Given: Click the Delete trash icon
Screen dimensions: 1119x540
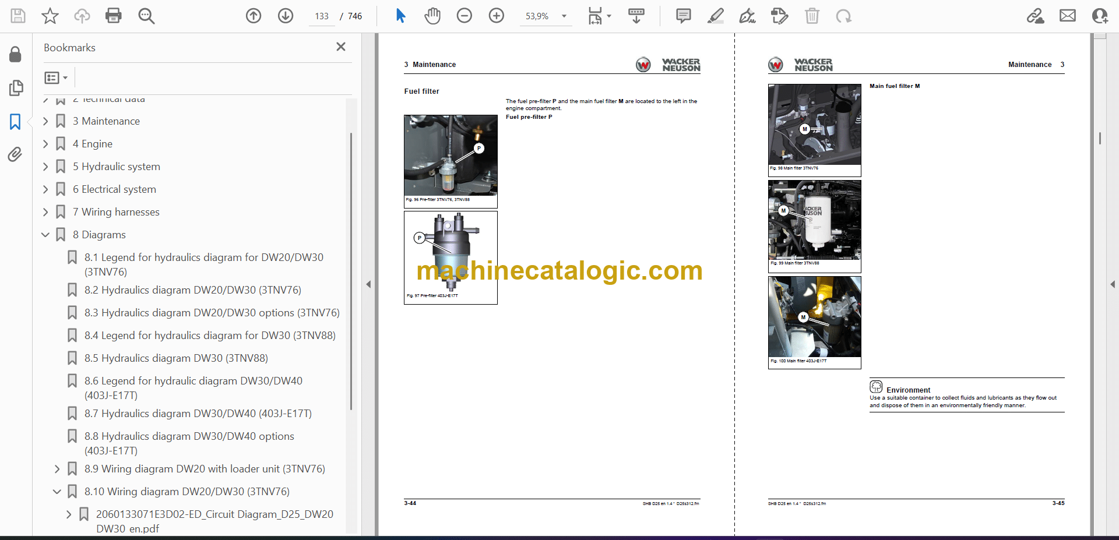Looking at the screenshot, I should tap(812, 16).
